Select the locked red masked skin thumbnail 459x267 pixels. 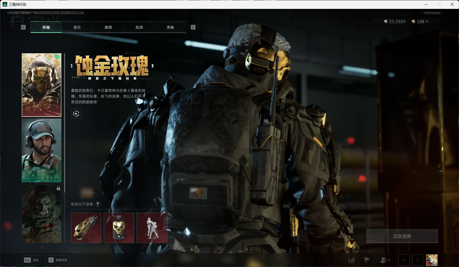click(42, 213)
